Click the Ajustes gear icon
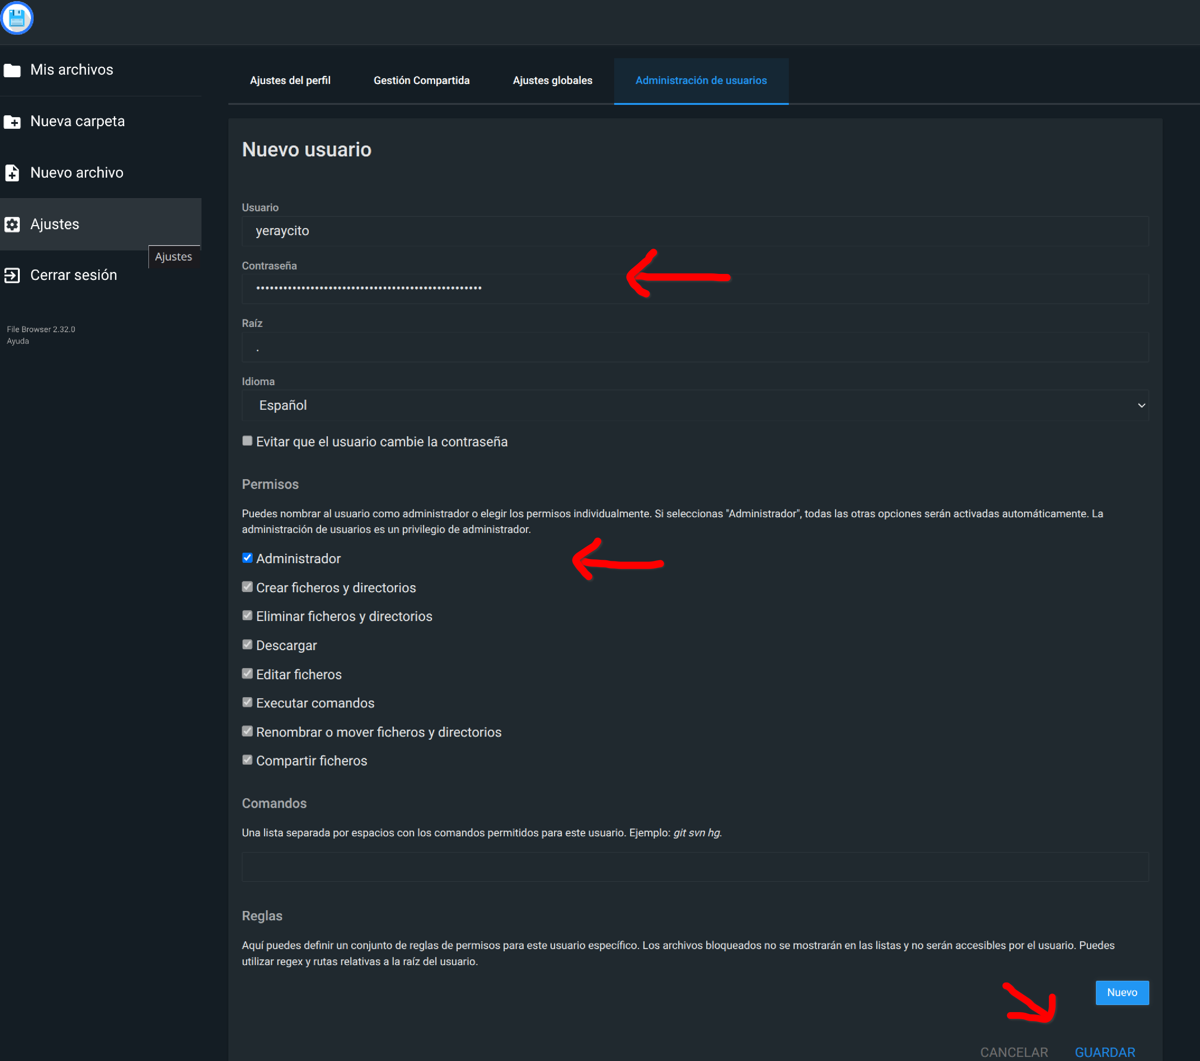 click(12, 224)
